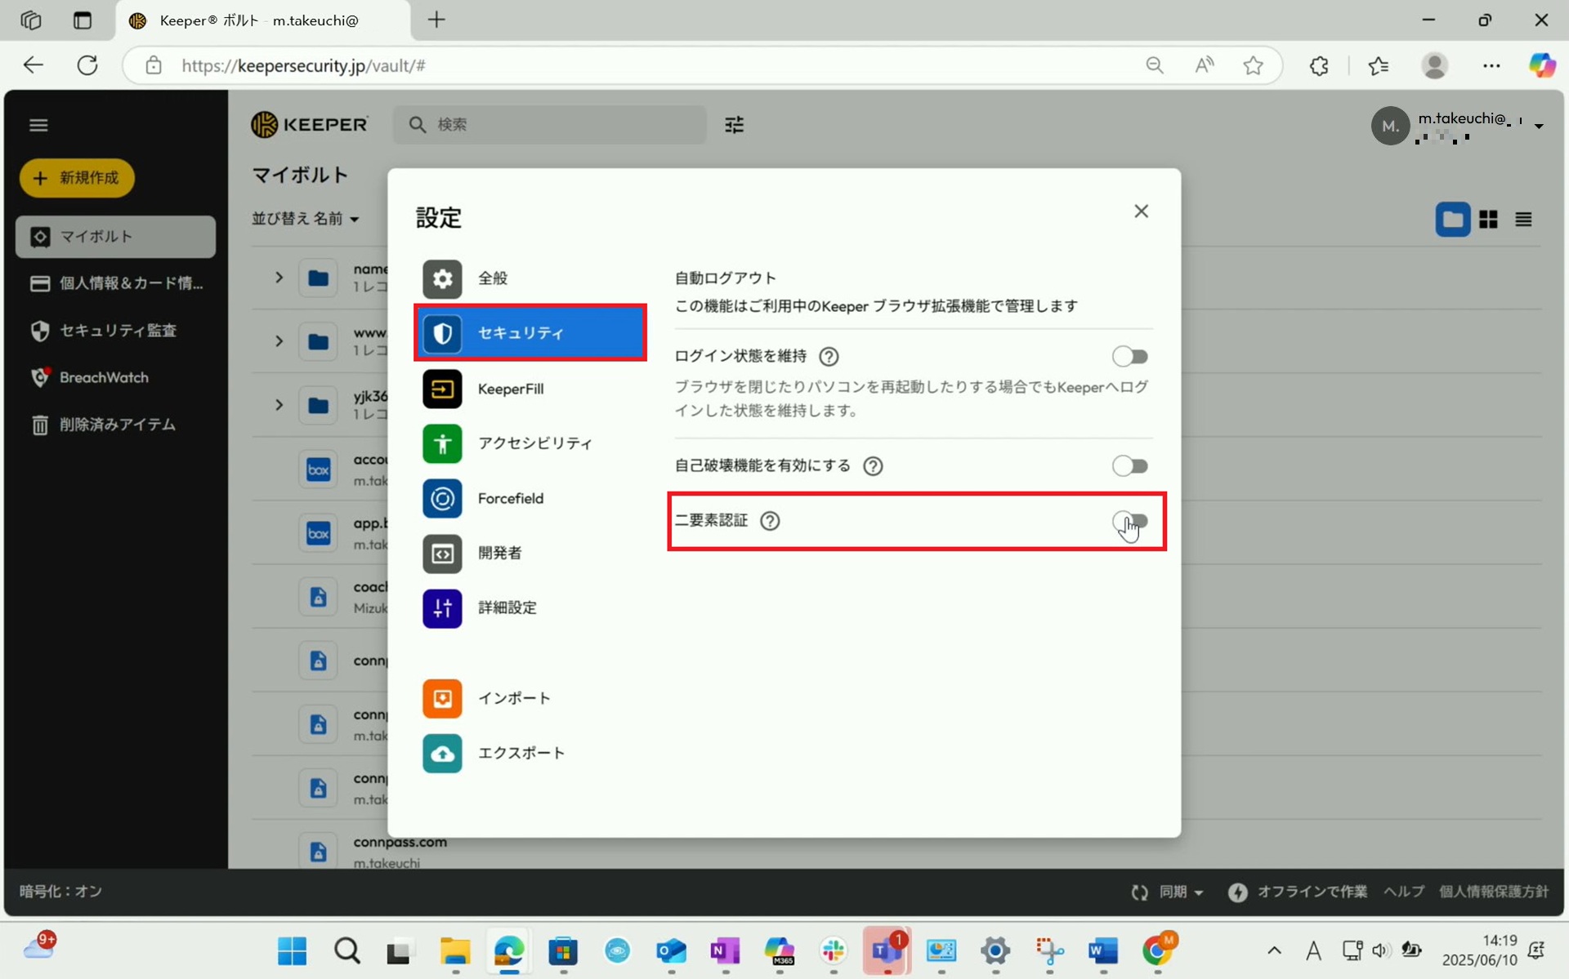Close the 設定 dialog

coord(1141,211)
